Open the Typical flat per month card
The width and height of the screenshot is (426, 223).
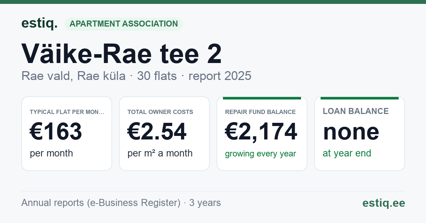coord(67,133)
